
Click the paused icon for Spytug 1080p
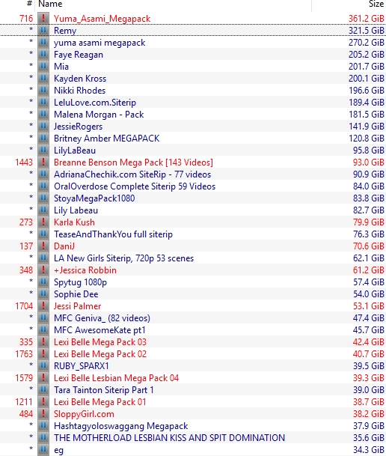(x=43, y=282)
